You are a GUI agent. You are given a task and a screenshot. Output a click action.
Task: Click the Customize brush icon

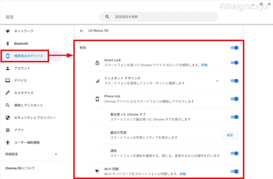pos(7,93)
